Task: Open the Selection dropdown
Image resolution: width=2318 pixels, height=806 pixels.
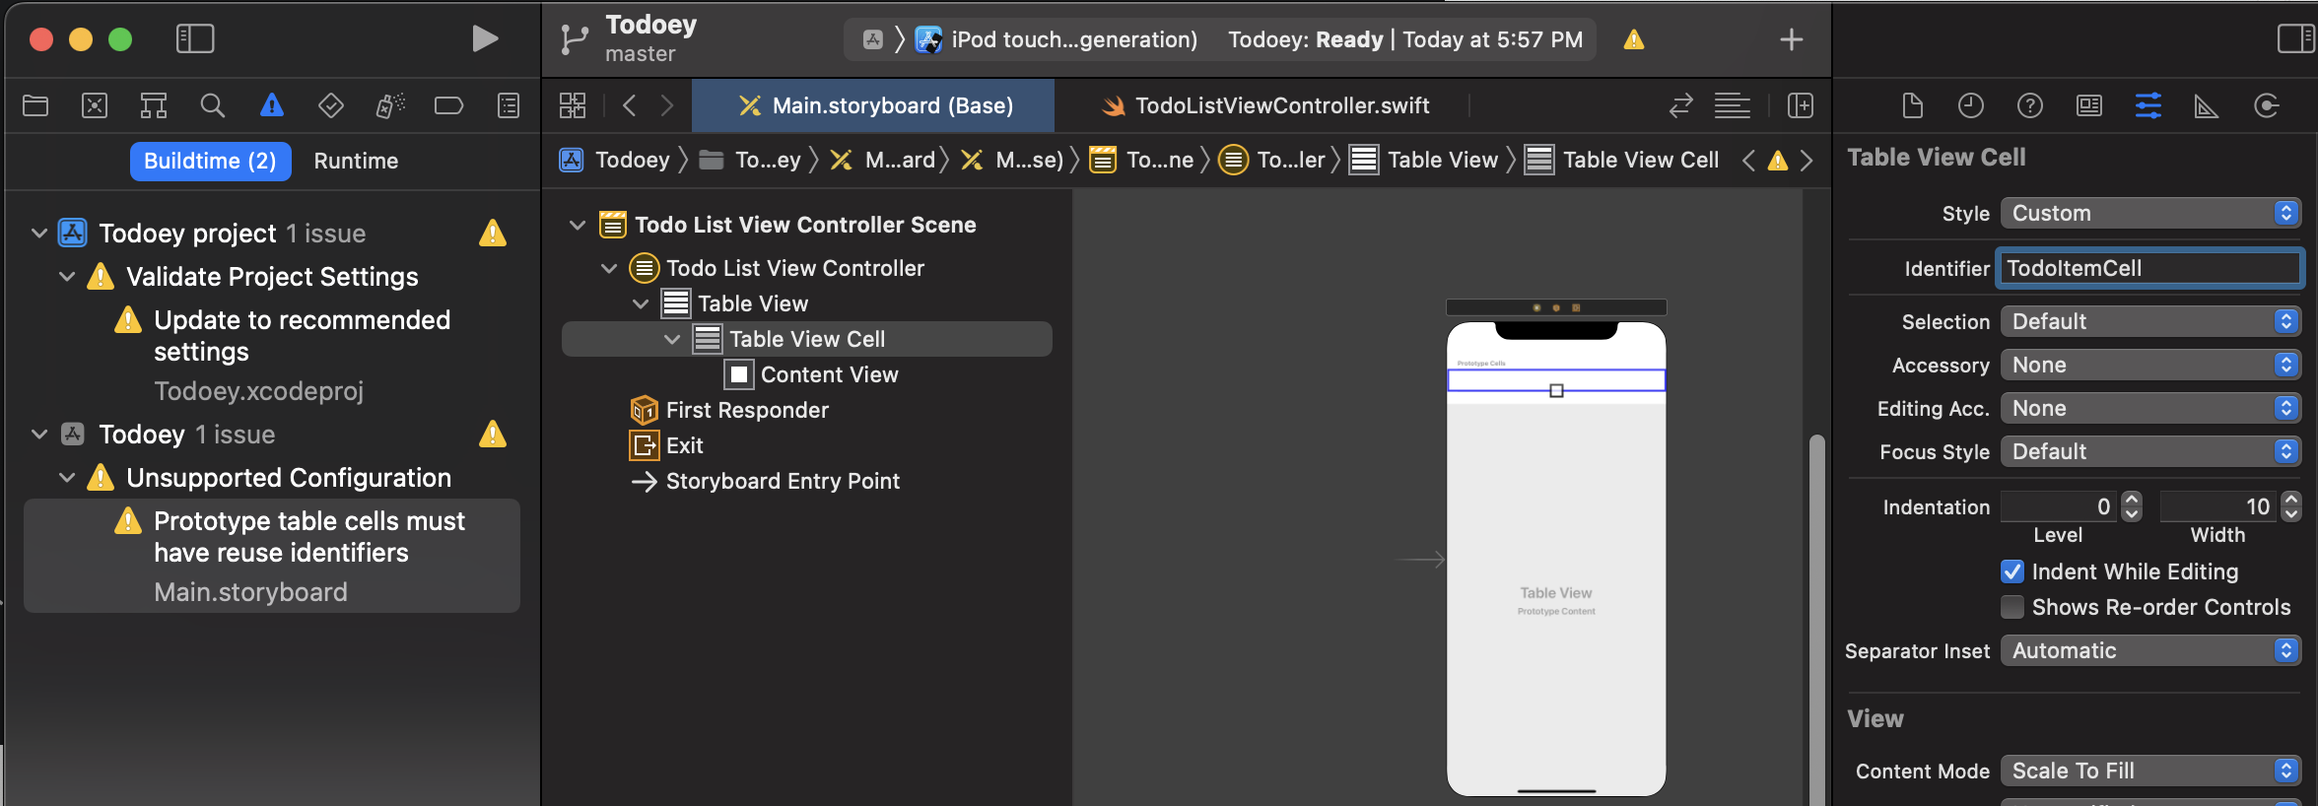Action: [x=2150, y=321]
